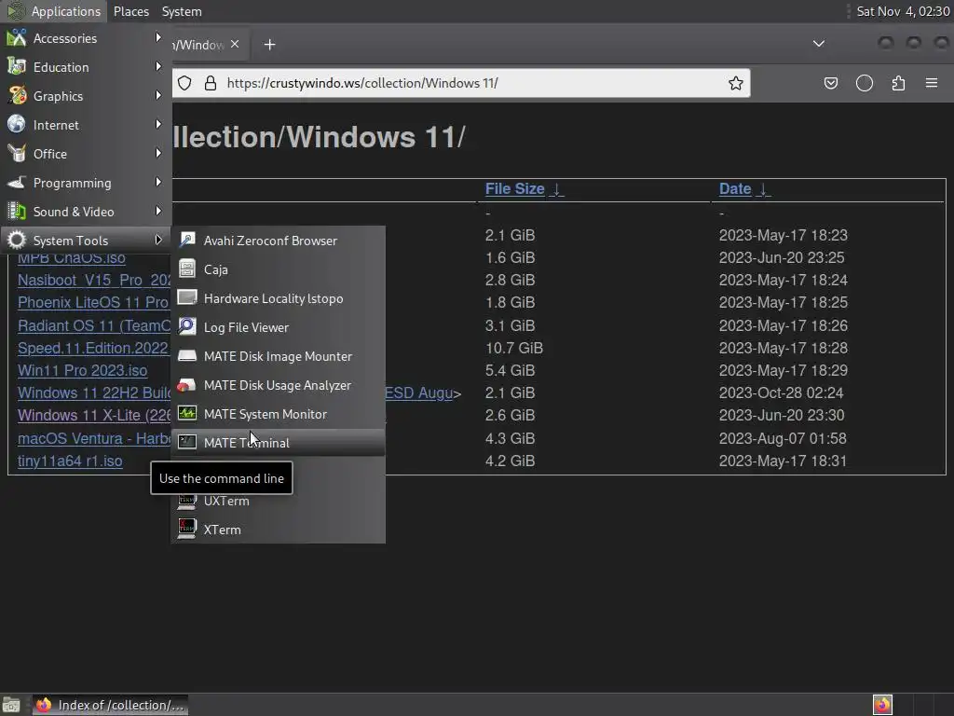Expand the Accessories submenu
Image resolution: width=954 pixels, height=716 pixels.
click(86, 37)
